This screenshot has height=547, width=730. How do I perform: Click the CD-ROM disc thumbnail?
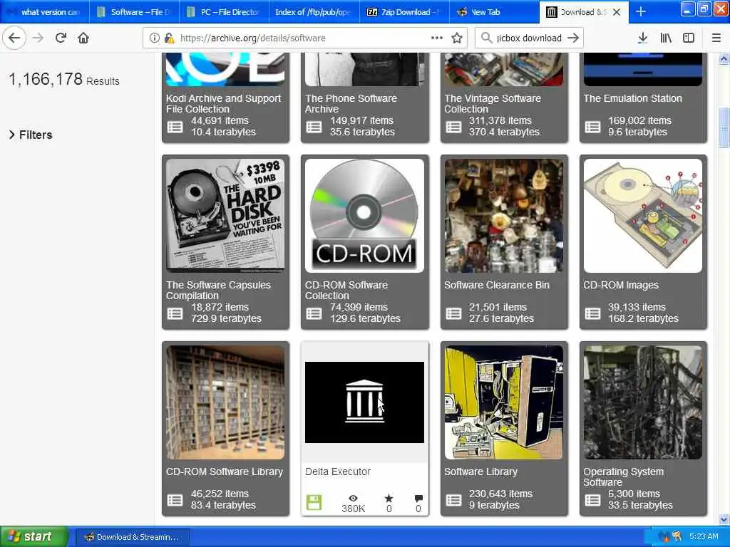pos(364,216)
